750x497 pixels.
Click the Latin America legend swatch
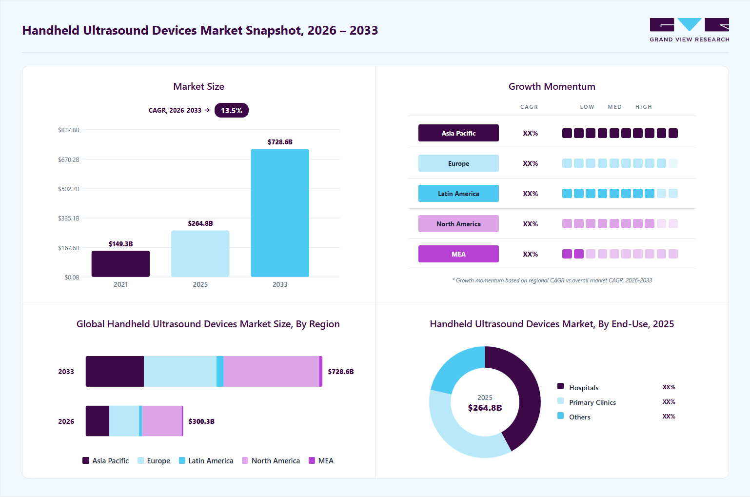(182, 460)
